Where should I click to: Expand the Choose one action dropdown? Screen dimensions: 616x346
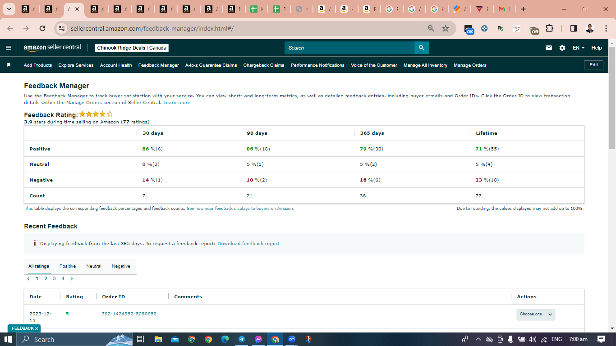[x=536, y=314]
